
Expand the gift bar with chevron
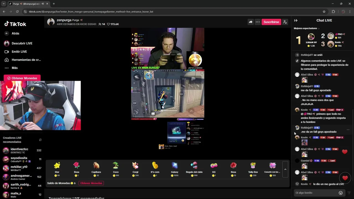[285, 169]
